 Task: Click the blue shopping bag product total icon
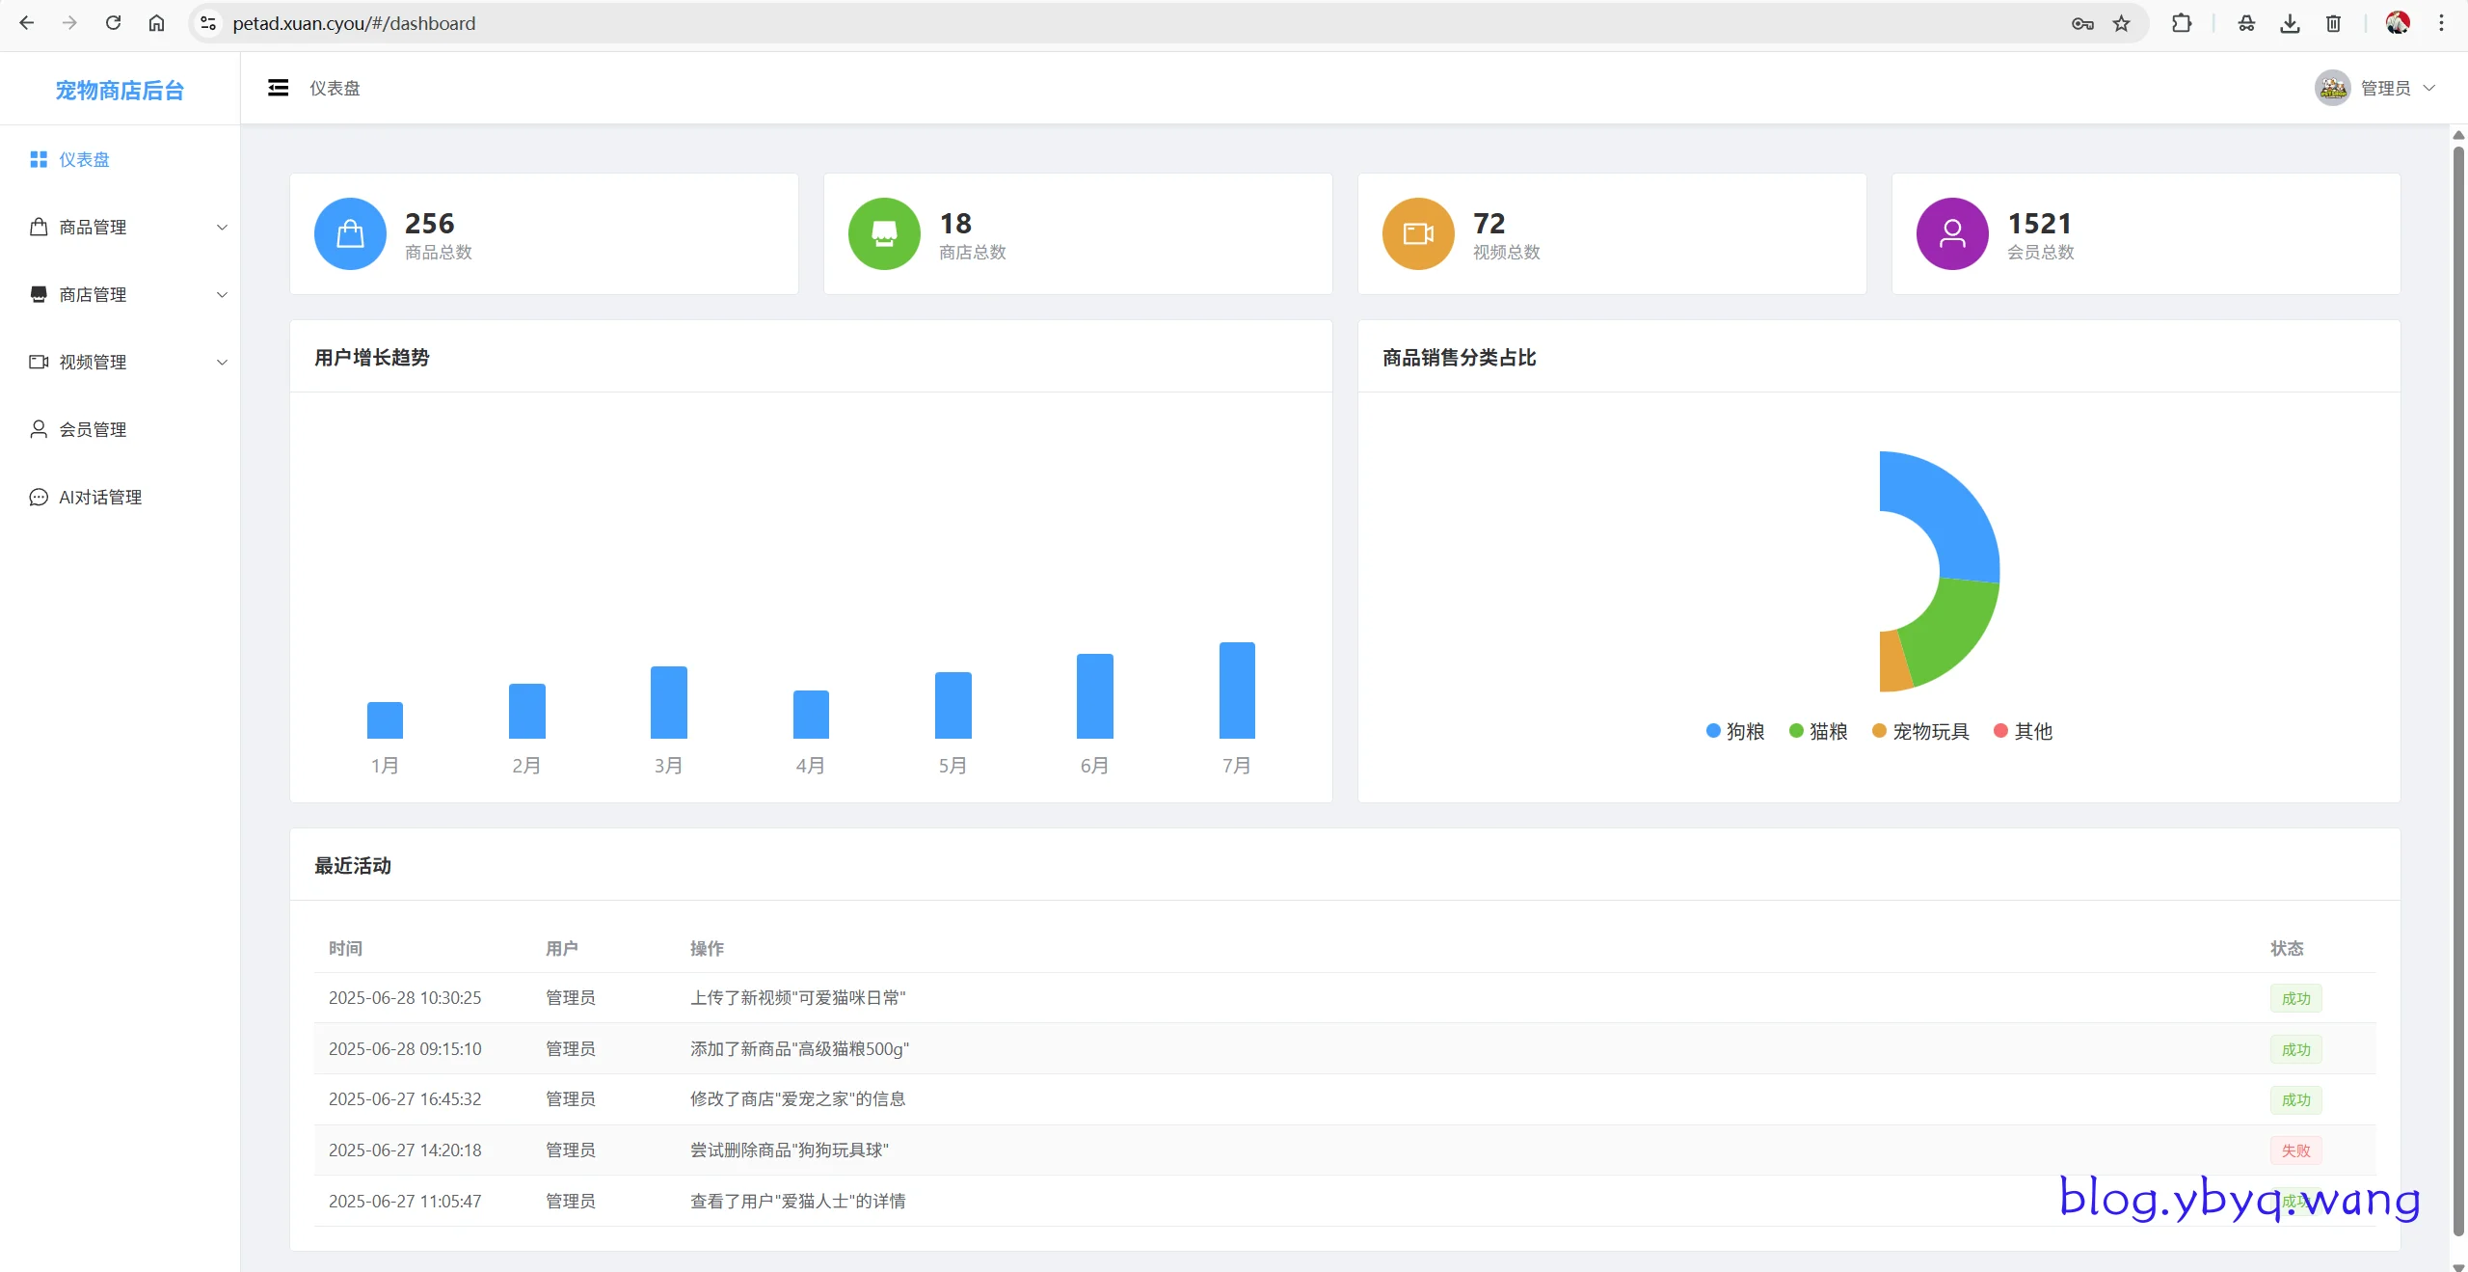[x=350, y=233]
